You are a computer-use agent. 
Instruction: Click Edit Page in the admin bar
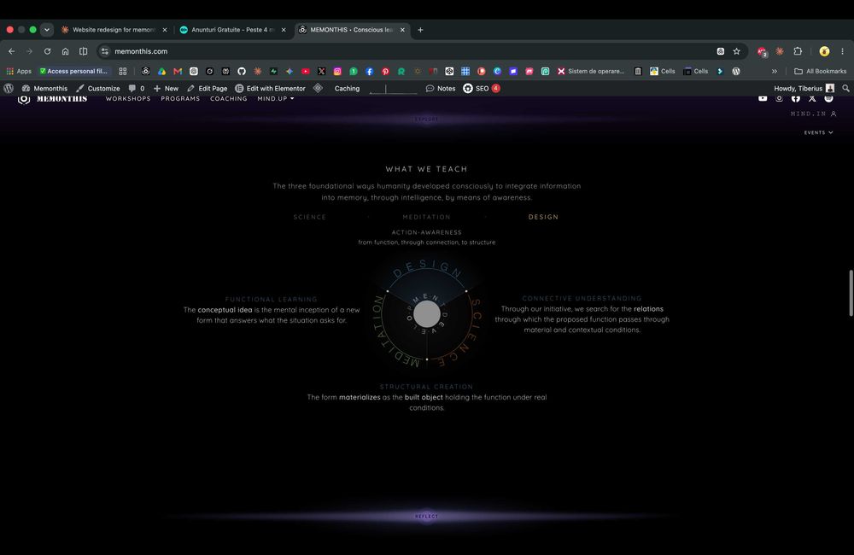(x=207, y=88)
